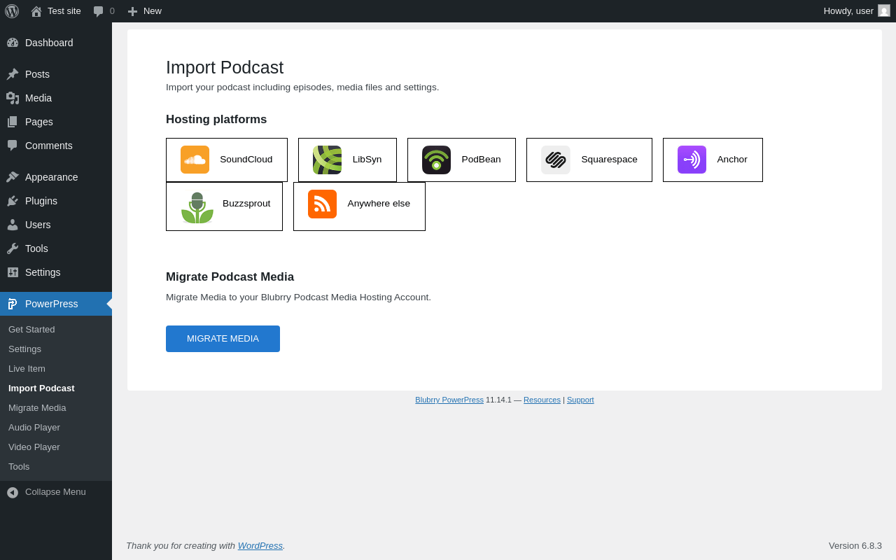Open the New content dropdown

click(145, 11)
